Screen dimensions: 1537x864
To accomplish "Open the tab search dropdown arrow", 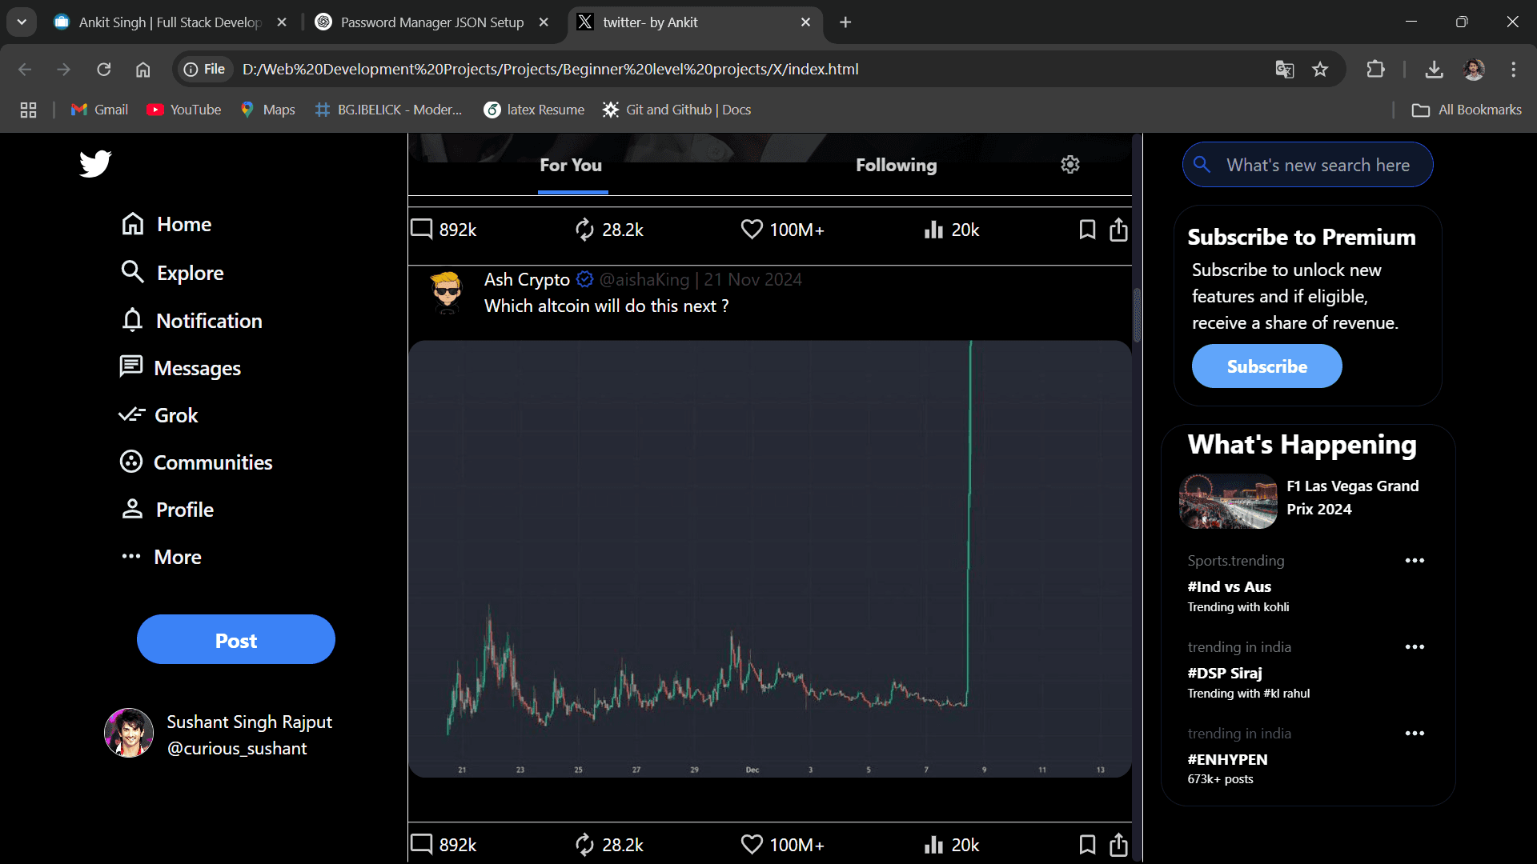I will [22, 22].
